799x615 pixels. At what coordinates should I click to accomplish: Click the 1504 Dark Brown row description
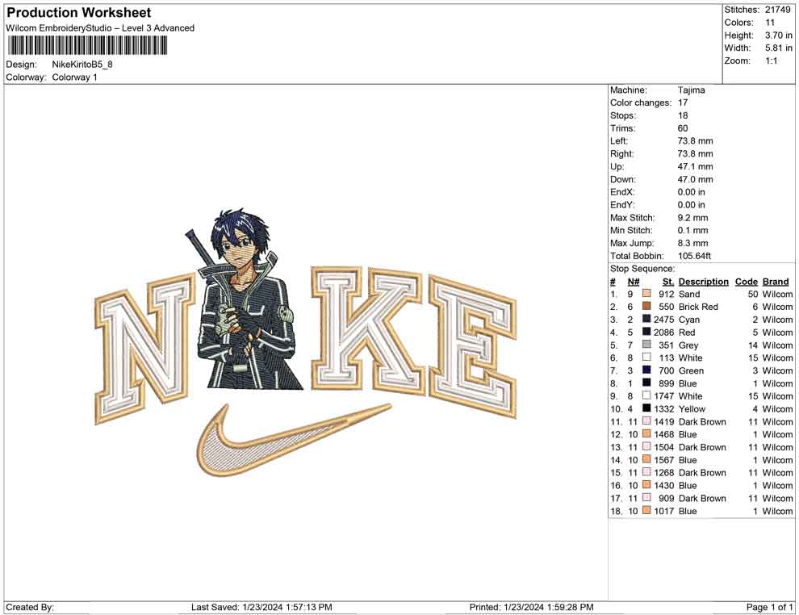702,447
